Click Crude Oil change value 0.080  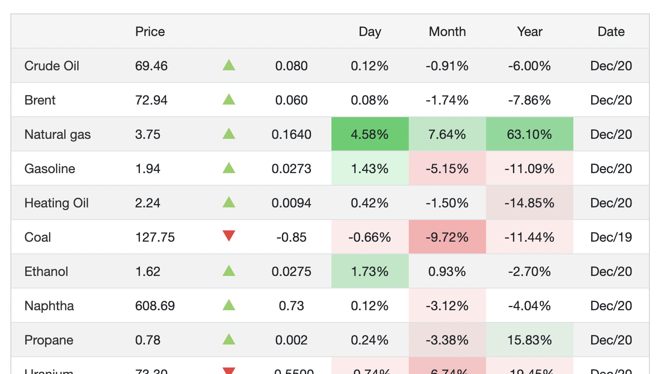(291, 66)
